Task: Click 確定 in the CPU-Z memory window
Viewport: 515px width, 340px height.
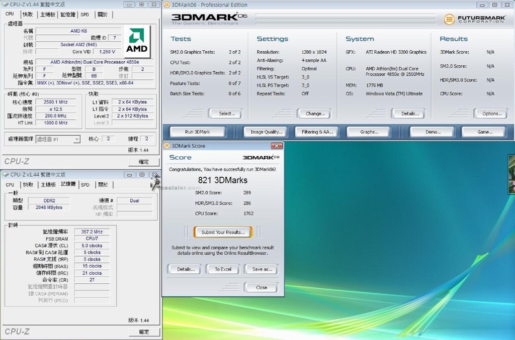Action: pyautogui.click(x=144, y=332)
